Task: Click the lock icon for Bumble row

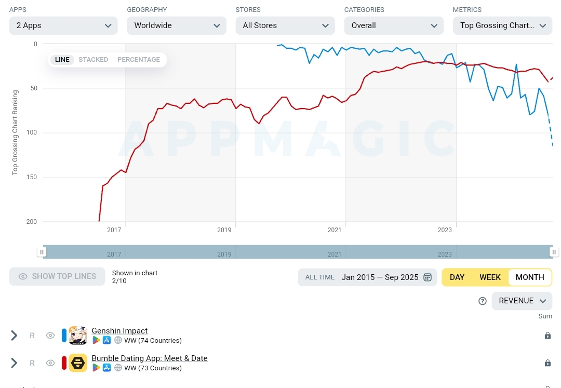Action: tap(547, 363)
